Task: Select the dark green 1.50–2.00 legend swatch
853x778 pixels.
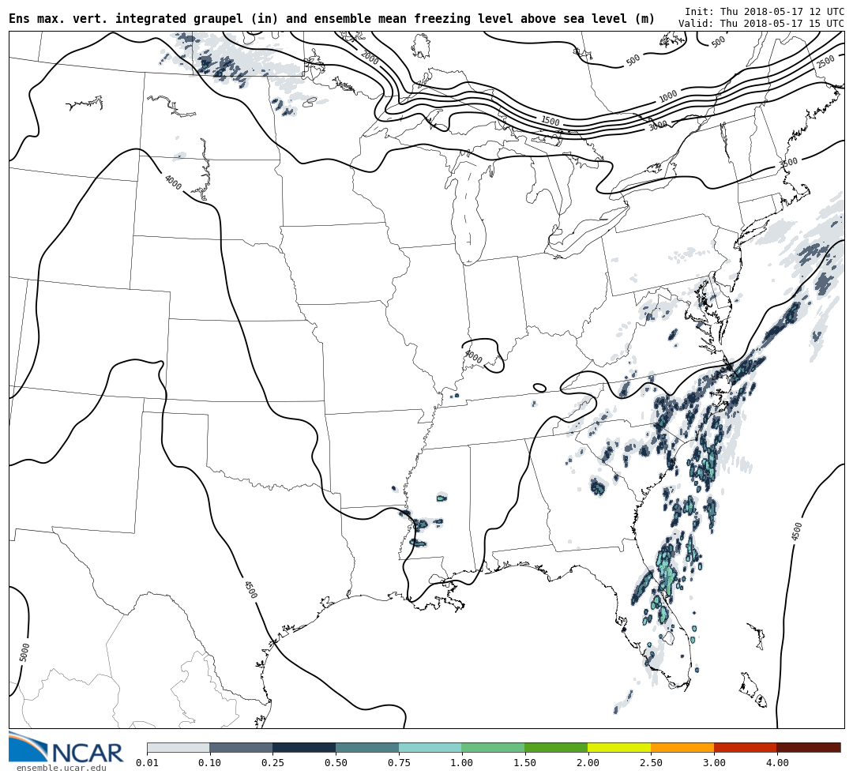Action: pyautogui.click(x=557, y=747)
